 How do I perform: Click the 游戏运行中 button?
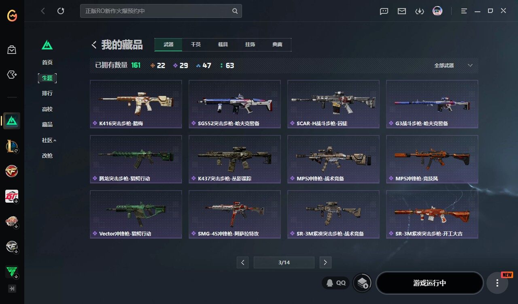pos(430,283)
